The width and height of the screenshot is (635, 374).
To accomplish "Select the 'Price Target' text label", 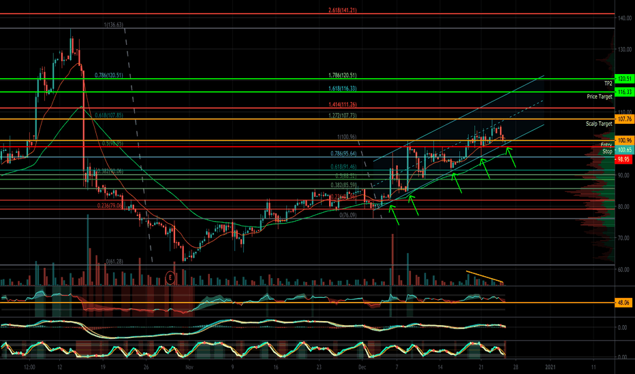I will pyautogui.click(x=600, y=97).
